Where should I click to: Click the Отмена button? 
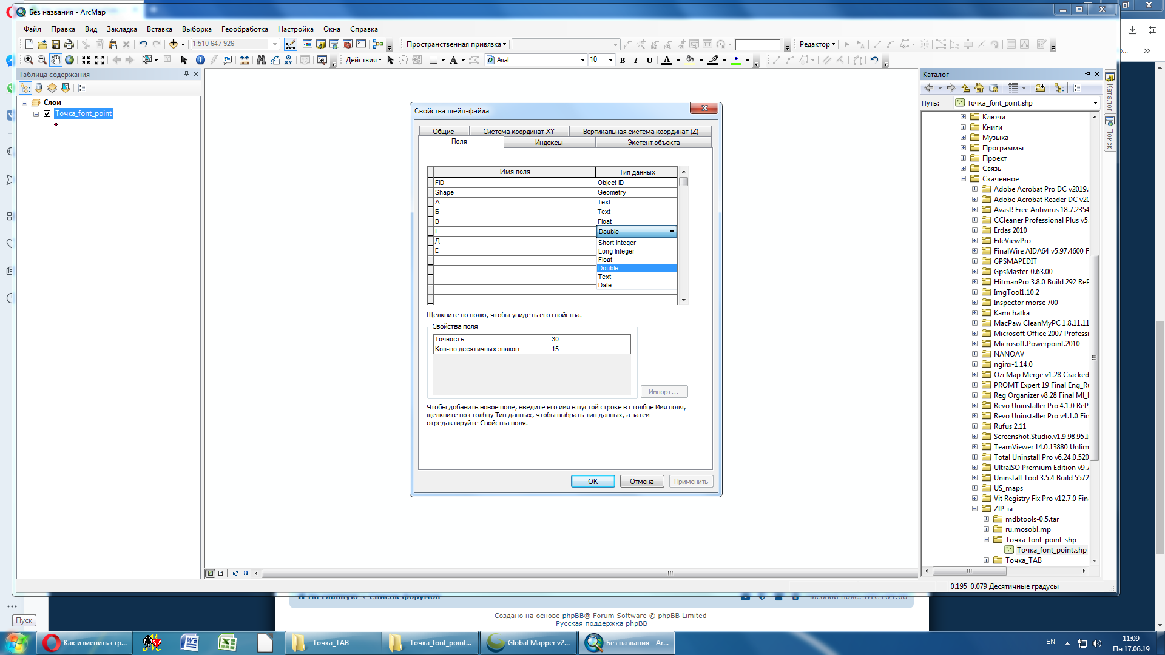coord(641,482)
